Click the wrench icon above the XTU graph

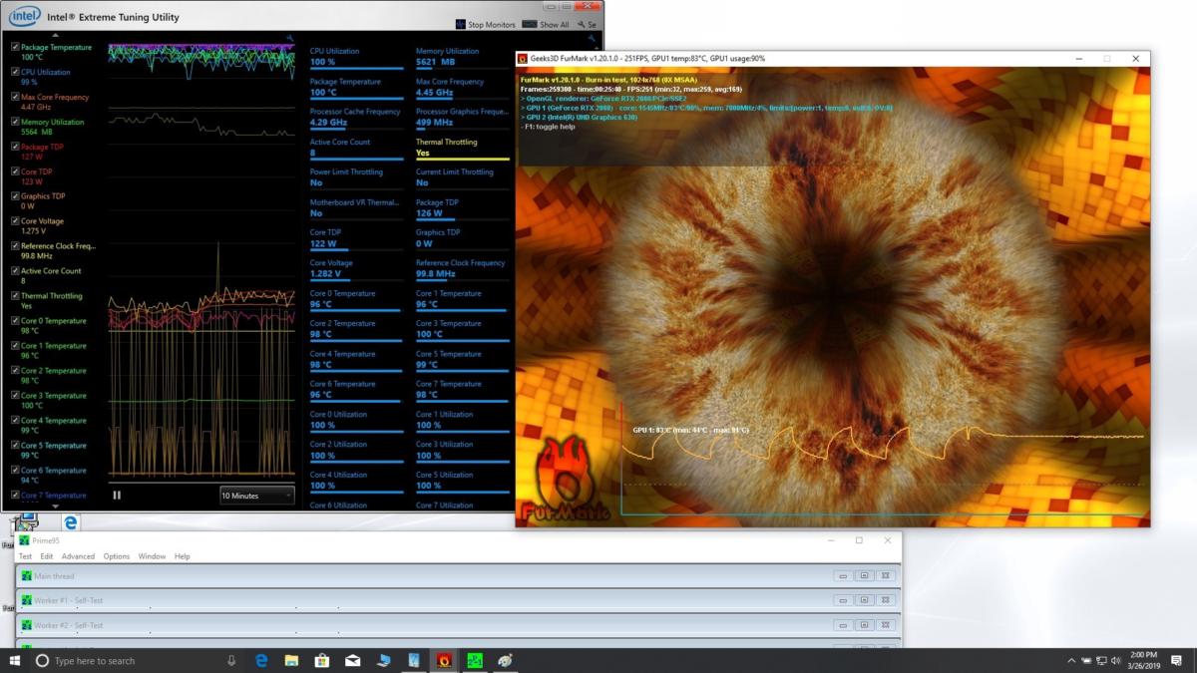(x=289, y=39)
